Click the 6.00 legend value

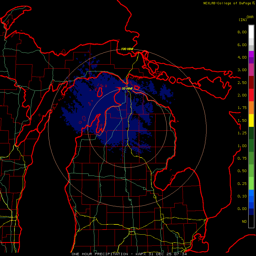click(x=242, y=45)
